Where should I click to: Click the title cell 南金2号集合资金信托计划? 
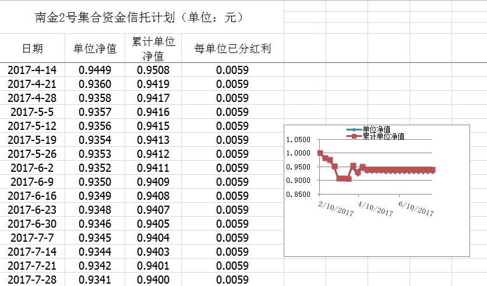(140, 17)
